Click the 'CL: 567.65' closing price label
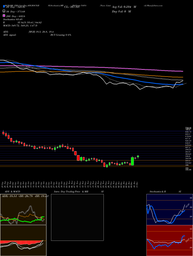This screenshot has height=256, width=193. [x=72, y=7]
